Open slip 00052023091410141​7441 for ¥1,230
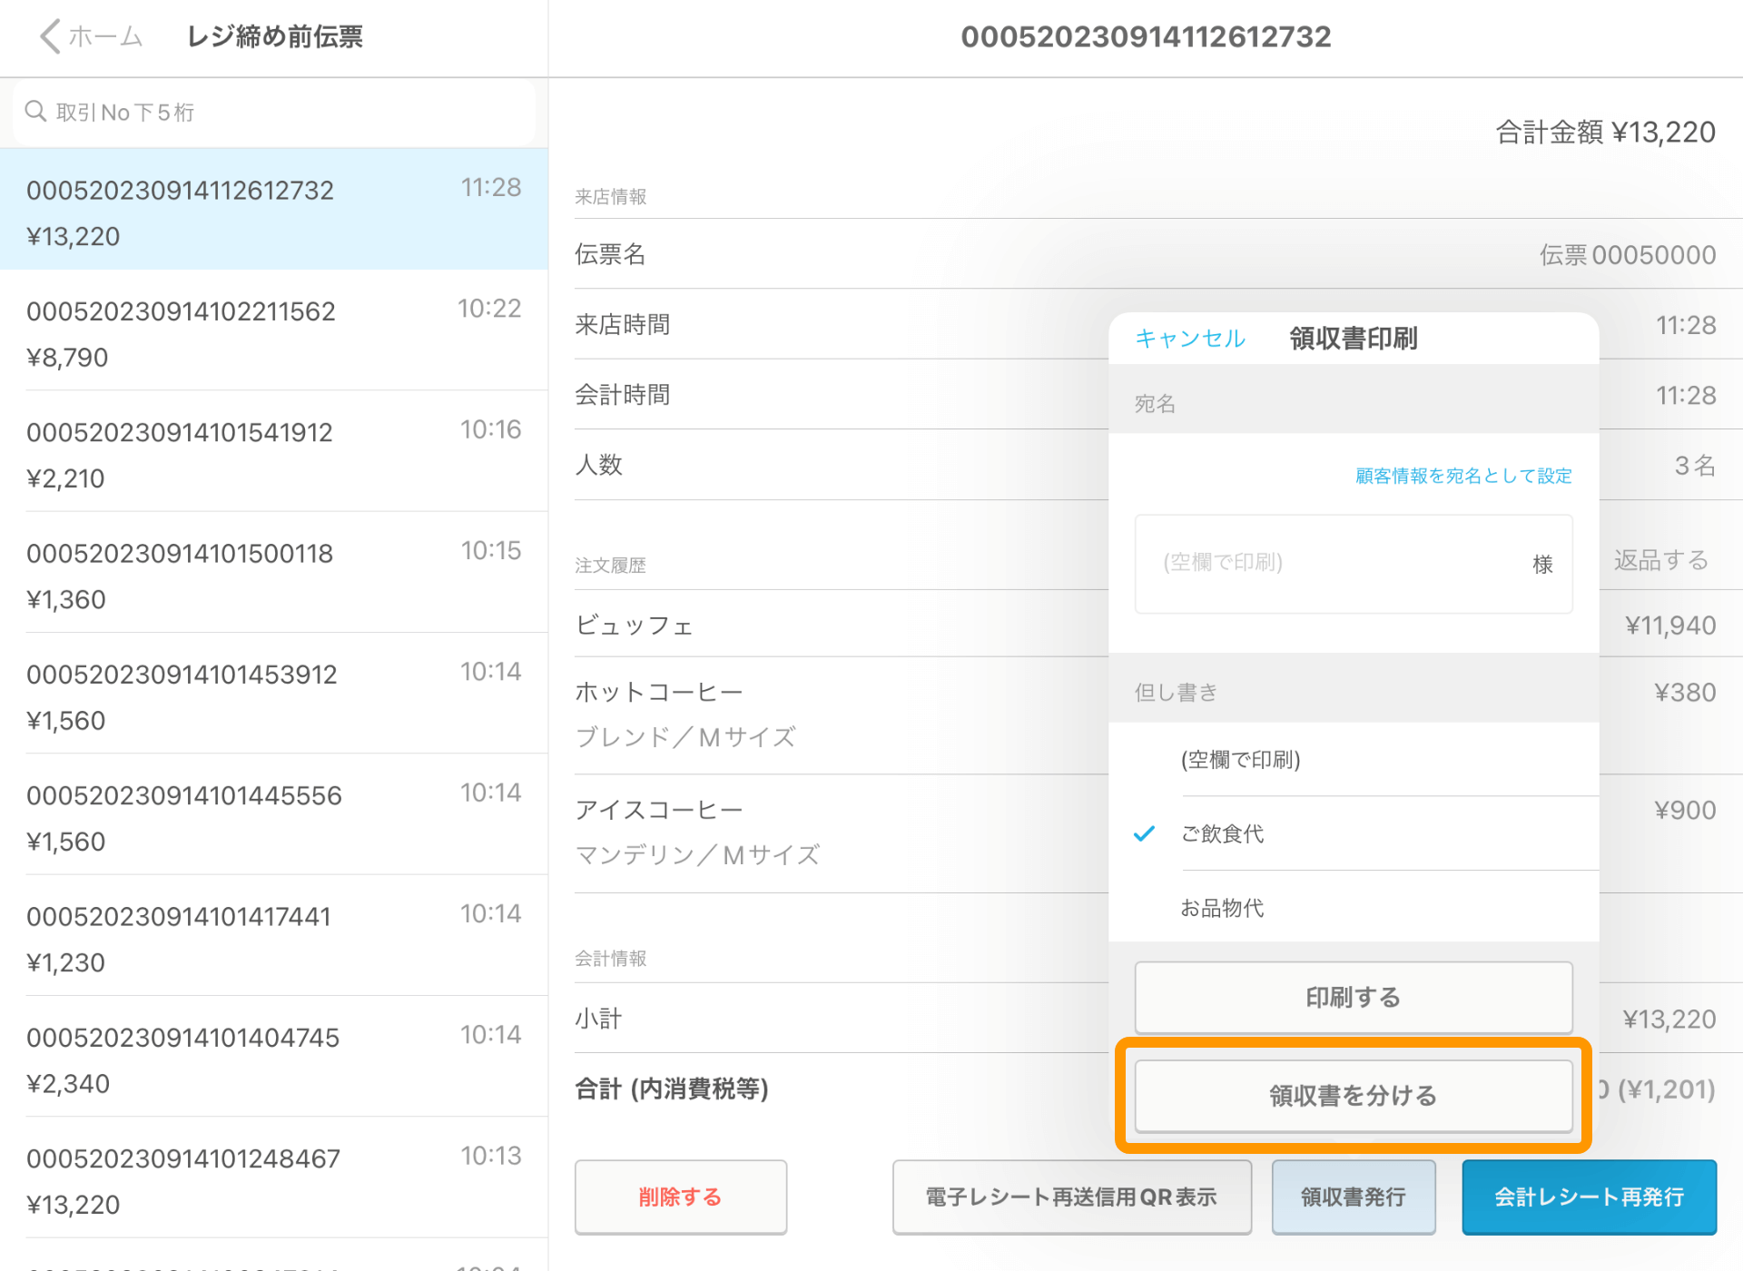The image size is (1743, 1271). point(274,935)
